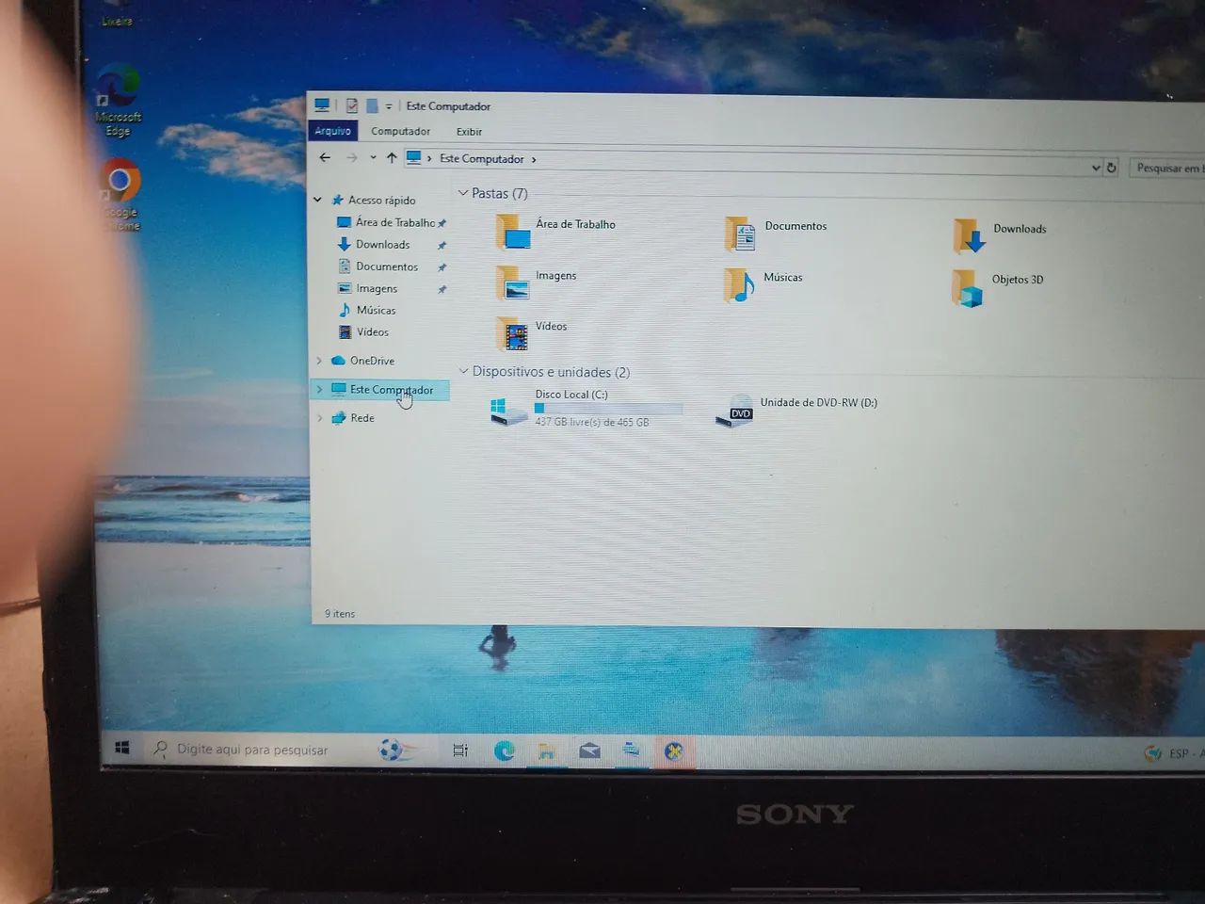The width and height of the screenshot is (1205, 904).
Task: Select Rede in navigation pane
Action: [x=362, y=417]
